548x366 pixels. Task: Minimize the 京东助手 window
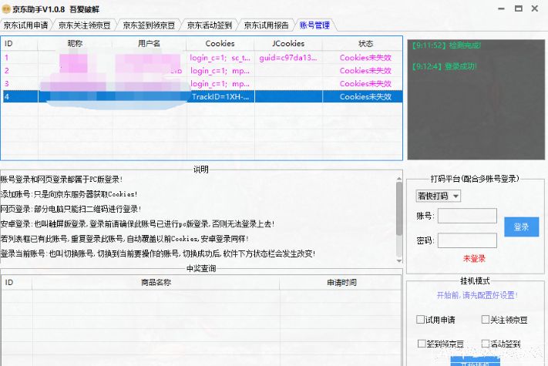click(x=501, y=8)
